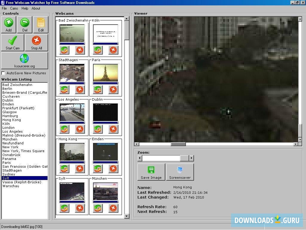
Task: Stop the Stadthagen webcam
Action: tap(79, 90)
